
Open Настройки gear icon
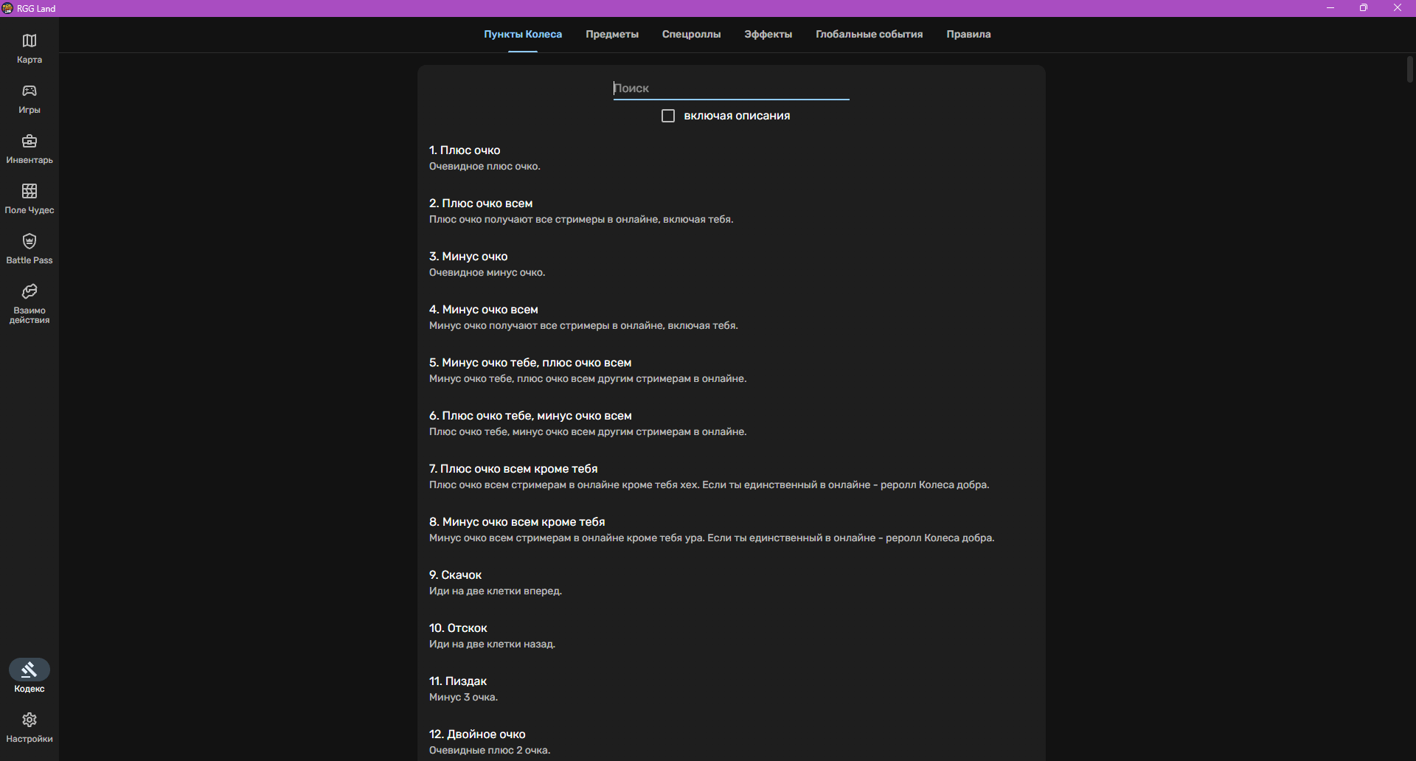point(29,720)
